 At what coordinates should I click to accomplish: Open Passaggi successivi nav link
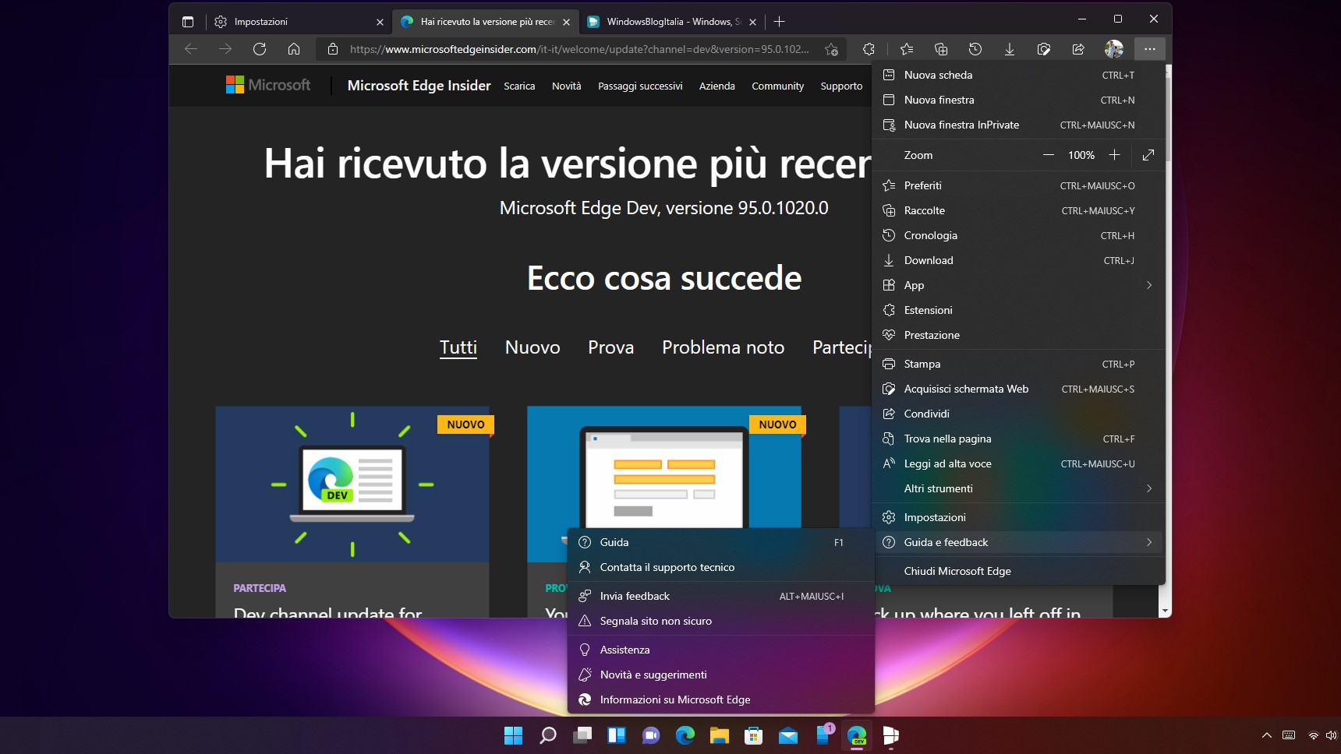click(640, 86)
